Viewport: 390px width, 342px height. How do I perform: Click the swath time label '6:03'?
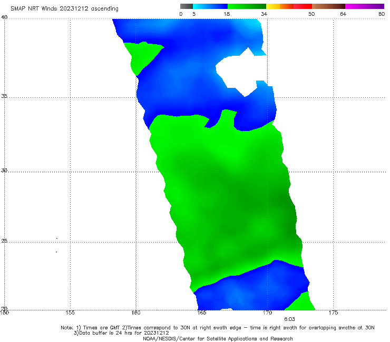(289, 319)
